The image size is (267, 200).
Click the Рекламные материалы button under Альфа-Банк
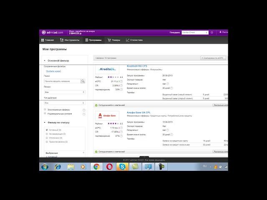(220, 152)
